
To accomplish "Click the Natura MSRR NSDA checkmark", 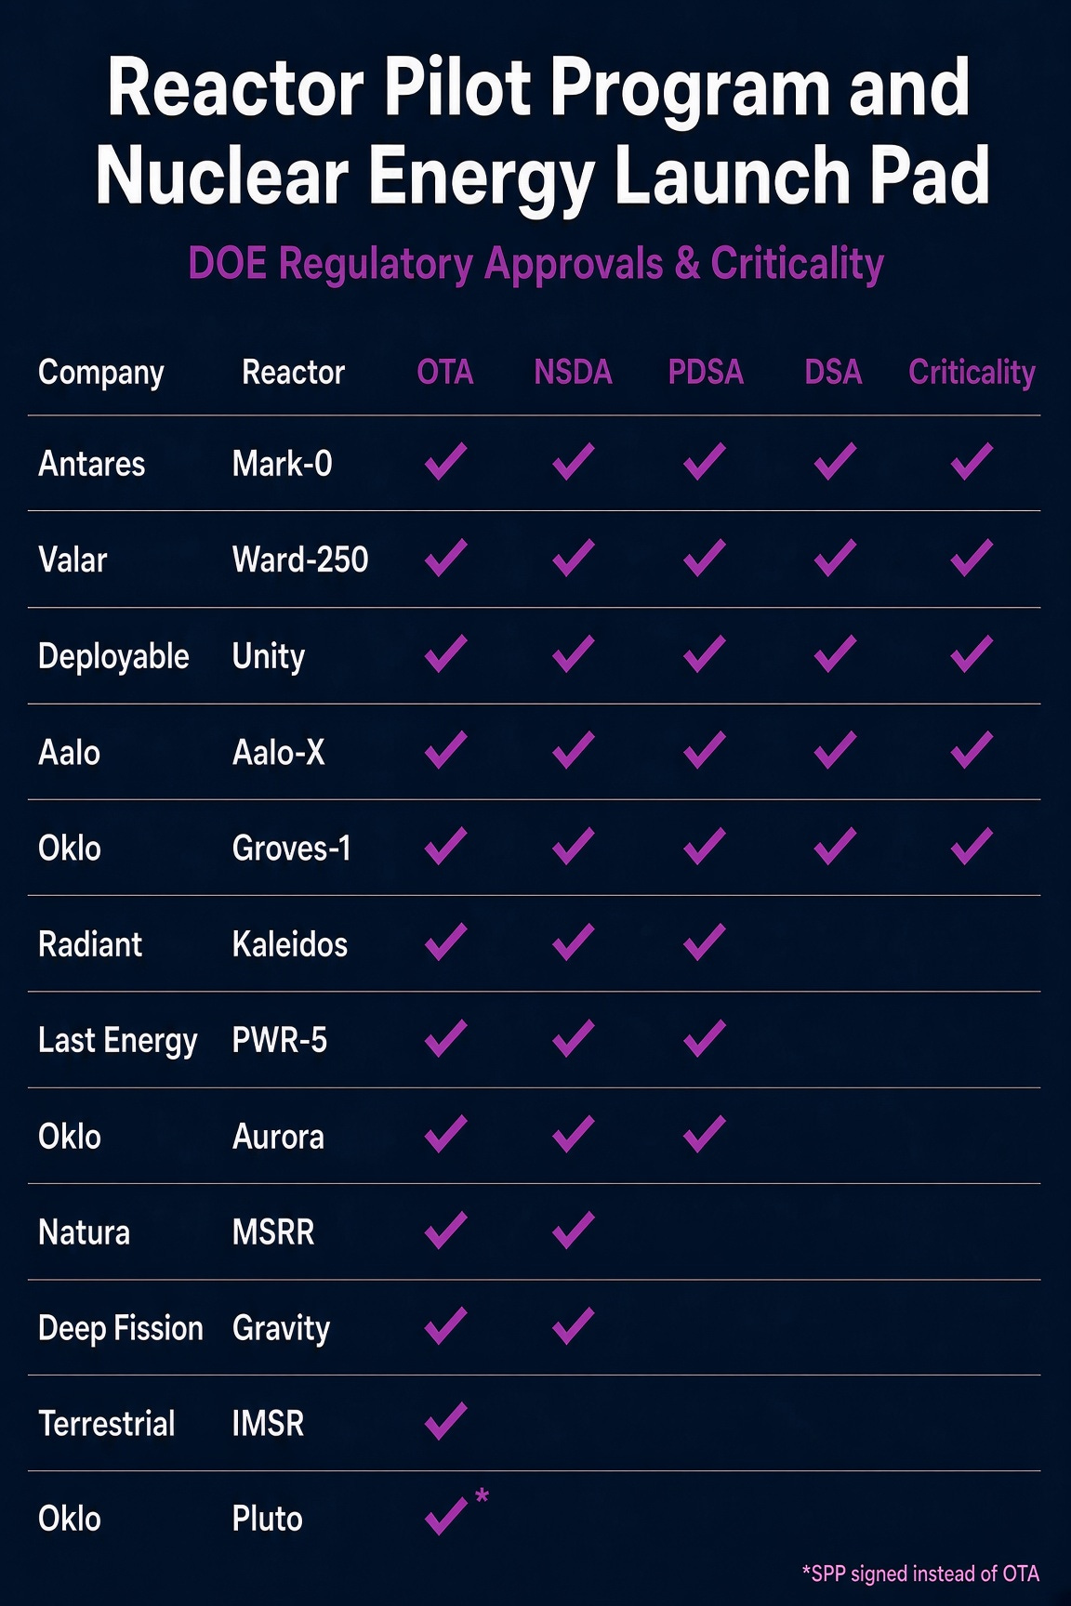I will 573,1230.
